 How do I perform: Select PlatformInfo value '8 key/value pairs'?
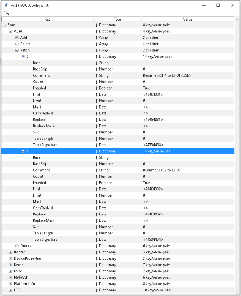157,284
